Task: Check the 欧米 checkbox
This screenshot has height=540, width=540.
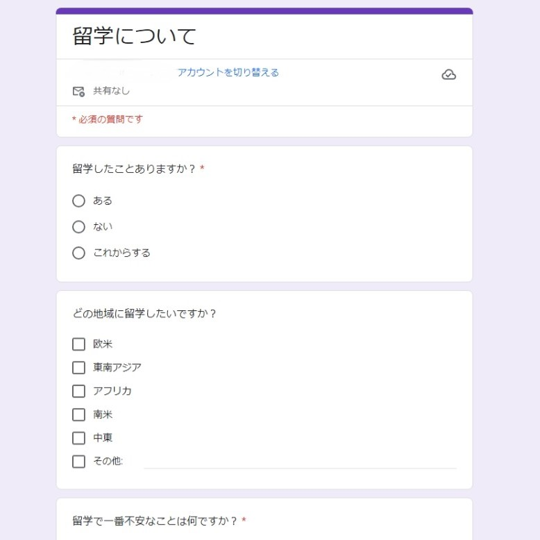Action: point(78,344)
